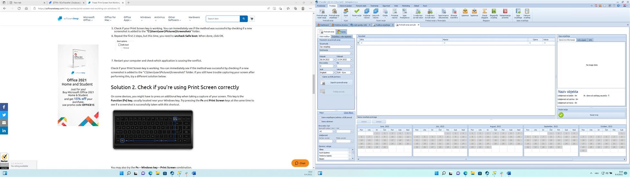Switch to Produkcija ribbon tab
Viewport: 630px width, 177px height.
pos(321,6)
